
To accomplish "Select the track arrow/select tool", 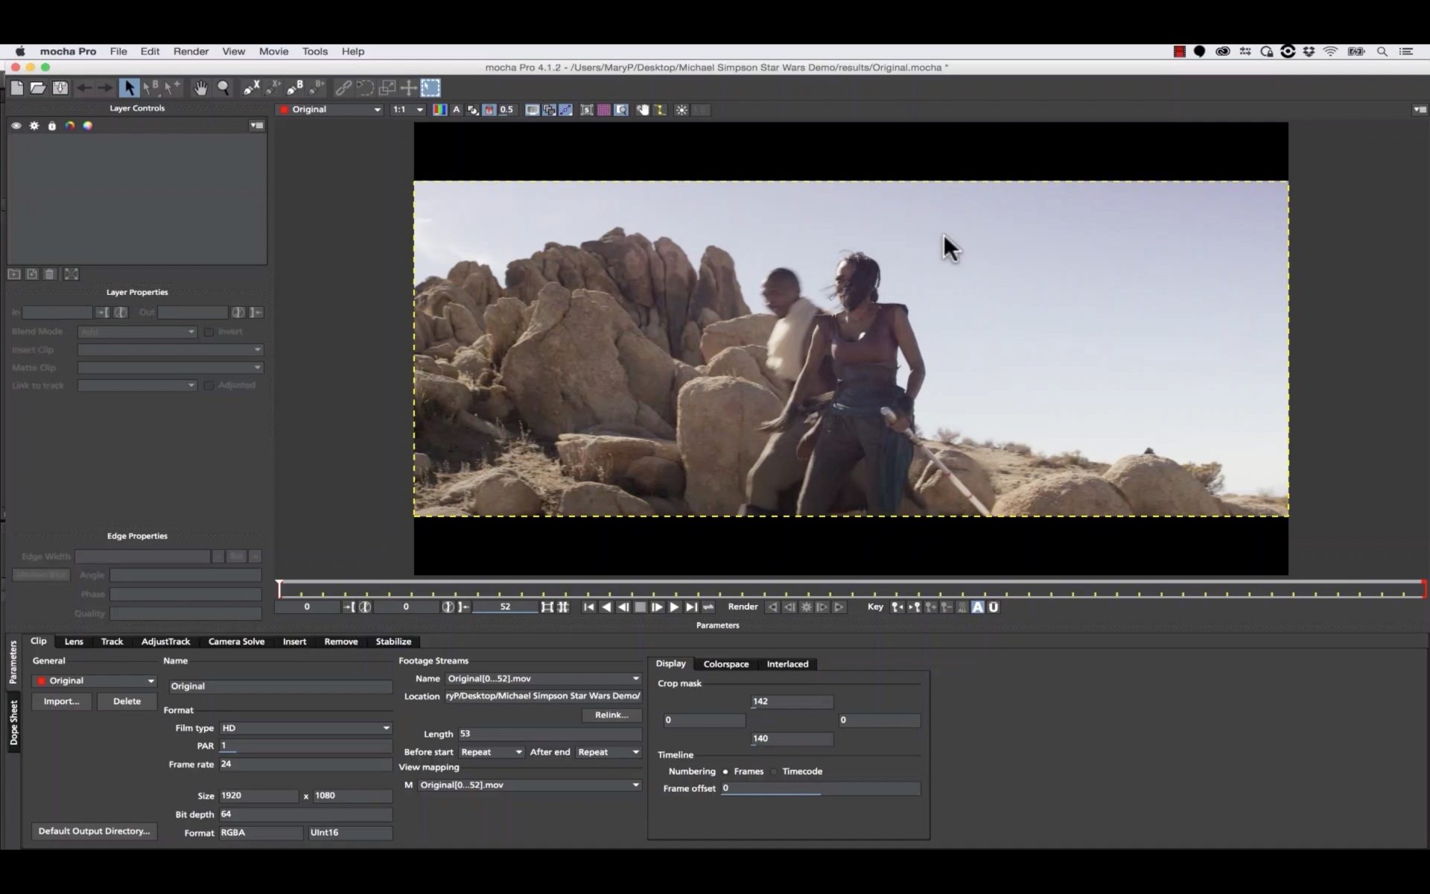I will (x=127, y=86).
